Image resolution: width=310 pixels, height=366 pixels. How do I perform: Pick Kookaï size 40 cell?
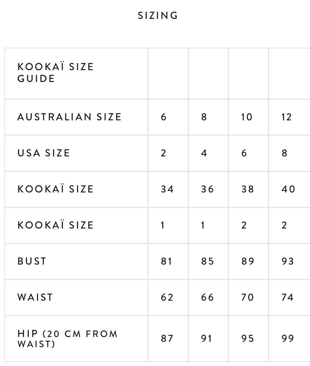[x=288, y=189]
